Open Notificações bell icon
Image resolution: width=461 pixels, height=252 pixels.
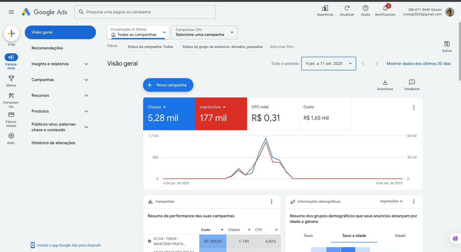pos(385,8)
